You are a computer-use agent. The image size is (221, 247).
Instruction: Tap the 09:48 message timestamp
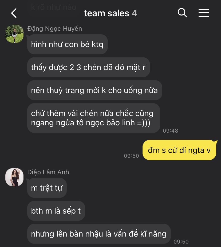171,131
